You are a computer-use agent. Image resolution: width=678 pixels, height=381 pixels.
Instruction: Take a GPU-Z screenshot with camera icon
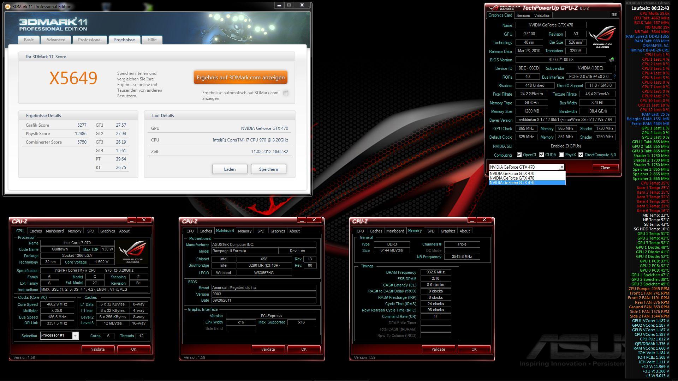[x=614, y=15]
